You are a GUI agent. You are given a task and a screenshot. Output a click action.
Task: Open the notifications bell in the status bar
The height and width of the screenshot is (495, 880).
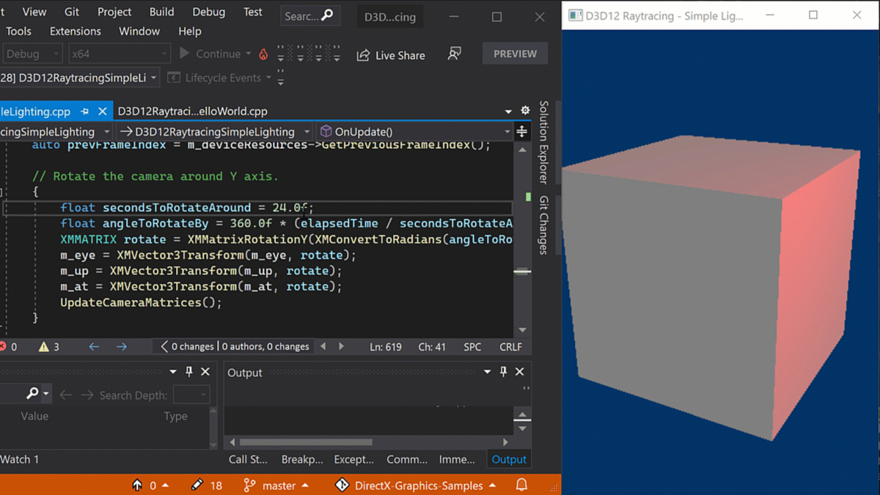click(x=521, y=485)
